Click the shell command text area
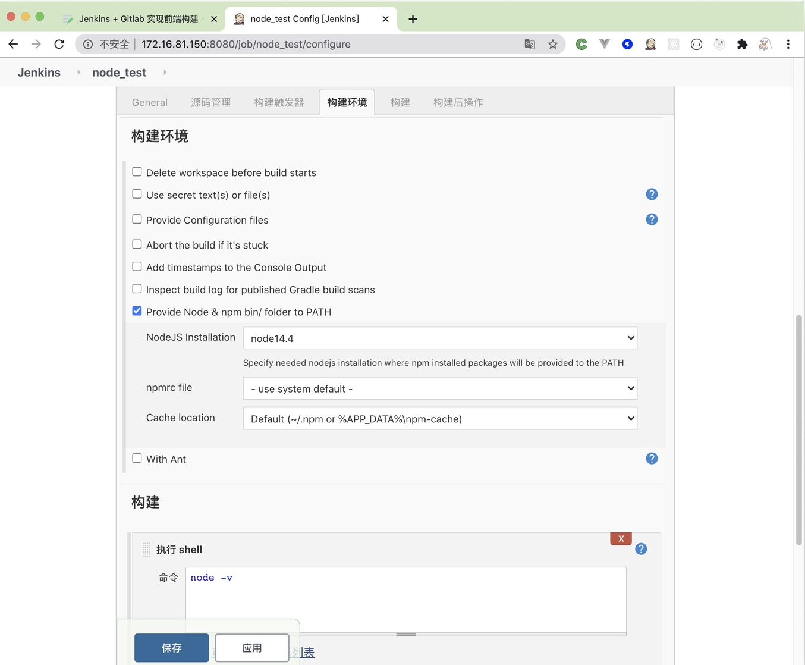Image resolution: width=805 pixels, height=665 pixels. pos(406,600)
